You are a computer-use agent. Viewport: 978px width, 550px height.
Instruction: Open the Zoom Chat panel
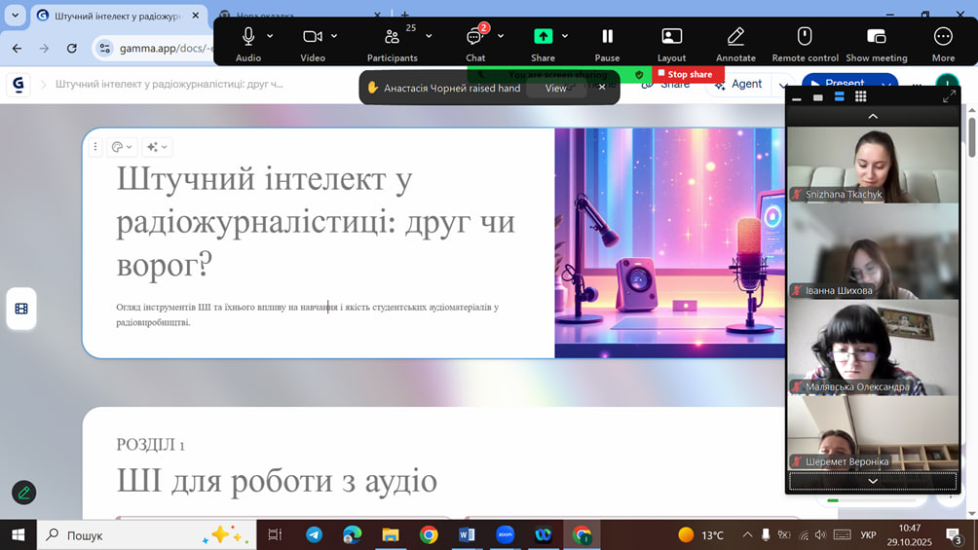pyautogui.click(x=475, y=37)
